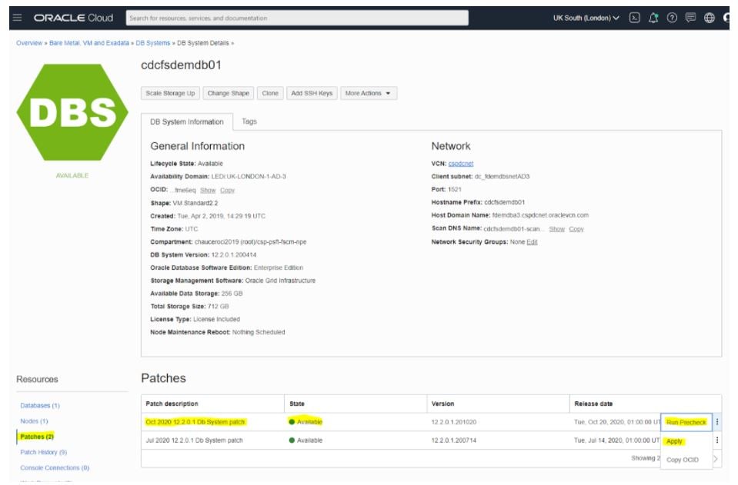Click the AVAILABLE status label under the DBS icon
Screen dimensions: 738x485
[72, 176]
